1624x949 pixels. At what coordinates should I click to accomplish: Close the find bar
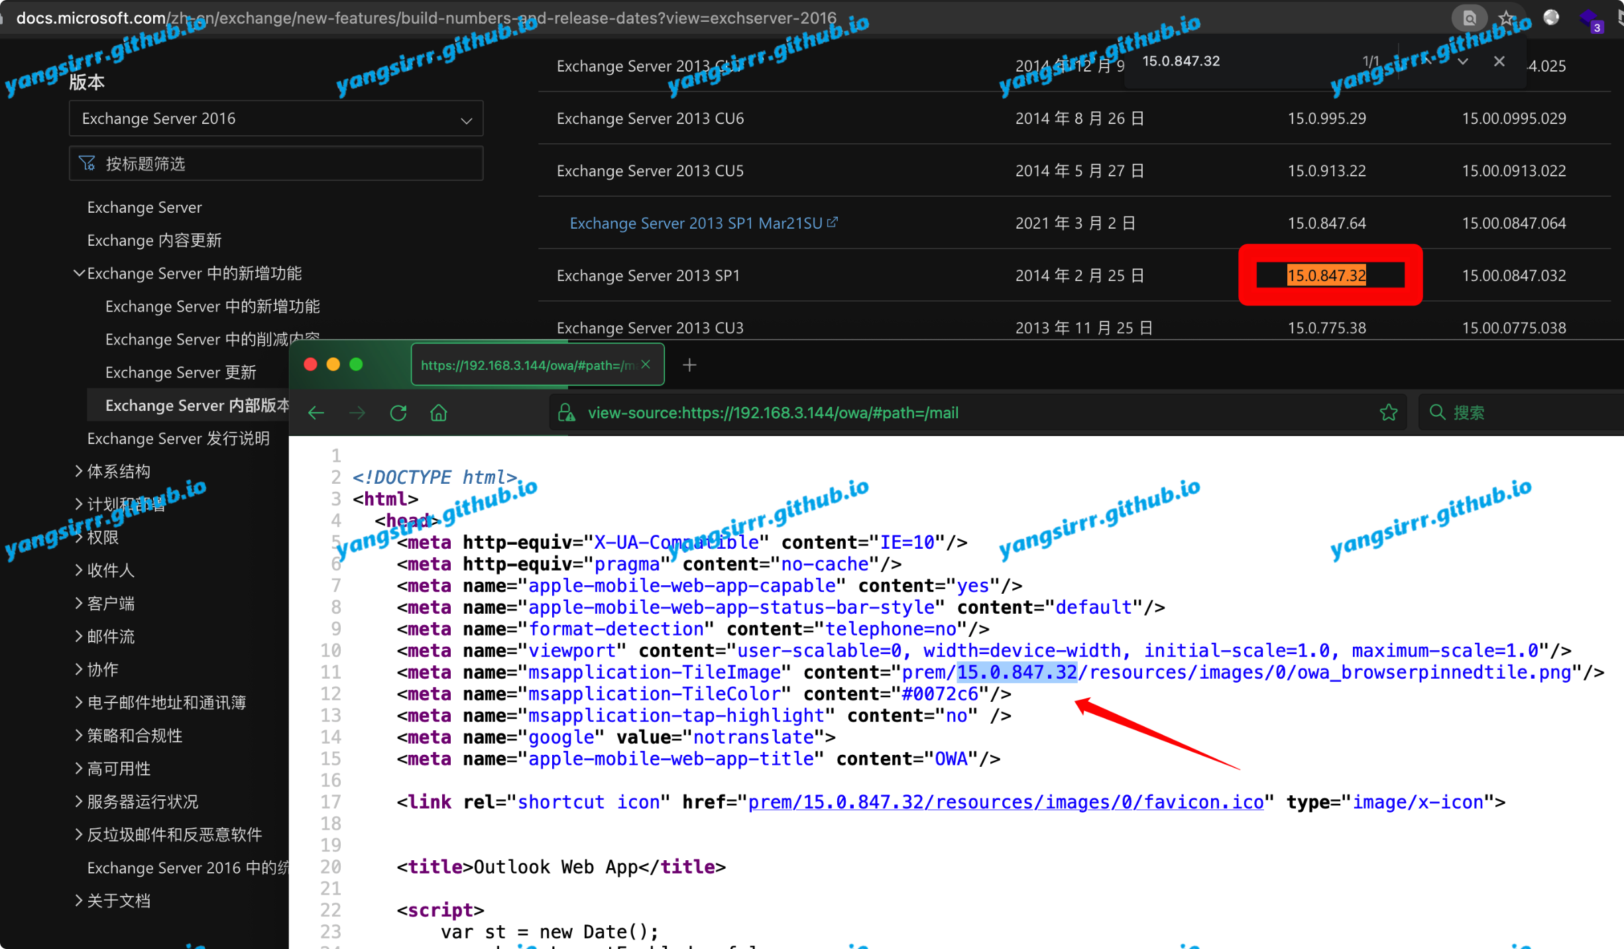tap(1499, 61)
